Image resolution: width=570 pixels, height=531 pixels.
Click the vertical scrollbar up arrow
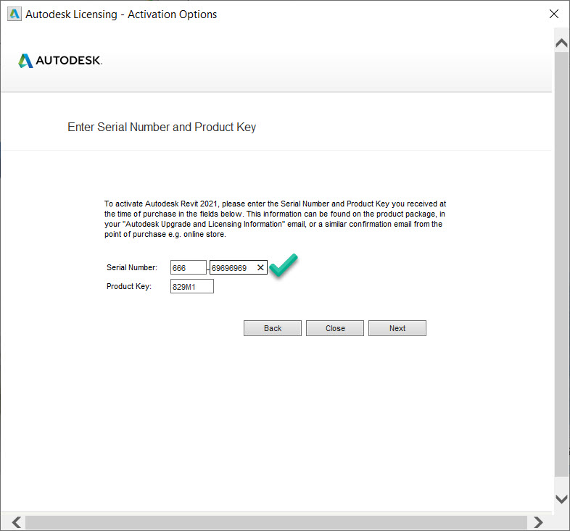561,43
